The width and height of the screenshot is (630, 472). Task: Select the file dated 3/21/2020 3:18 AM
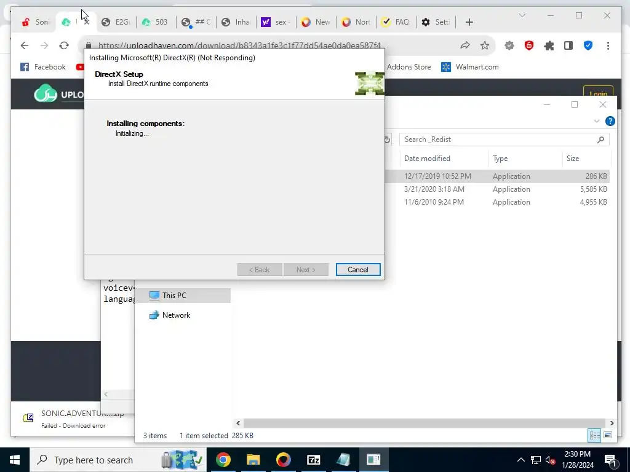coord(497,189)
